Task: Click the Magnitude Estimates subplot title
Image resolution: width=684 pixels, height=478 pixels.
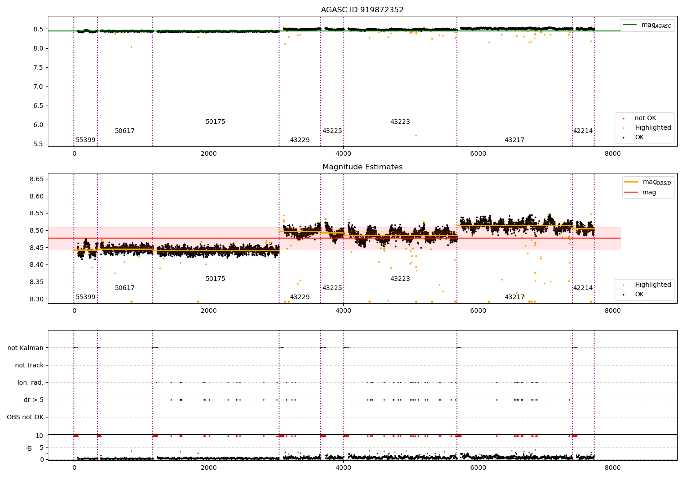Action: [362, 167]
